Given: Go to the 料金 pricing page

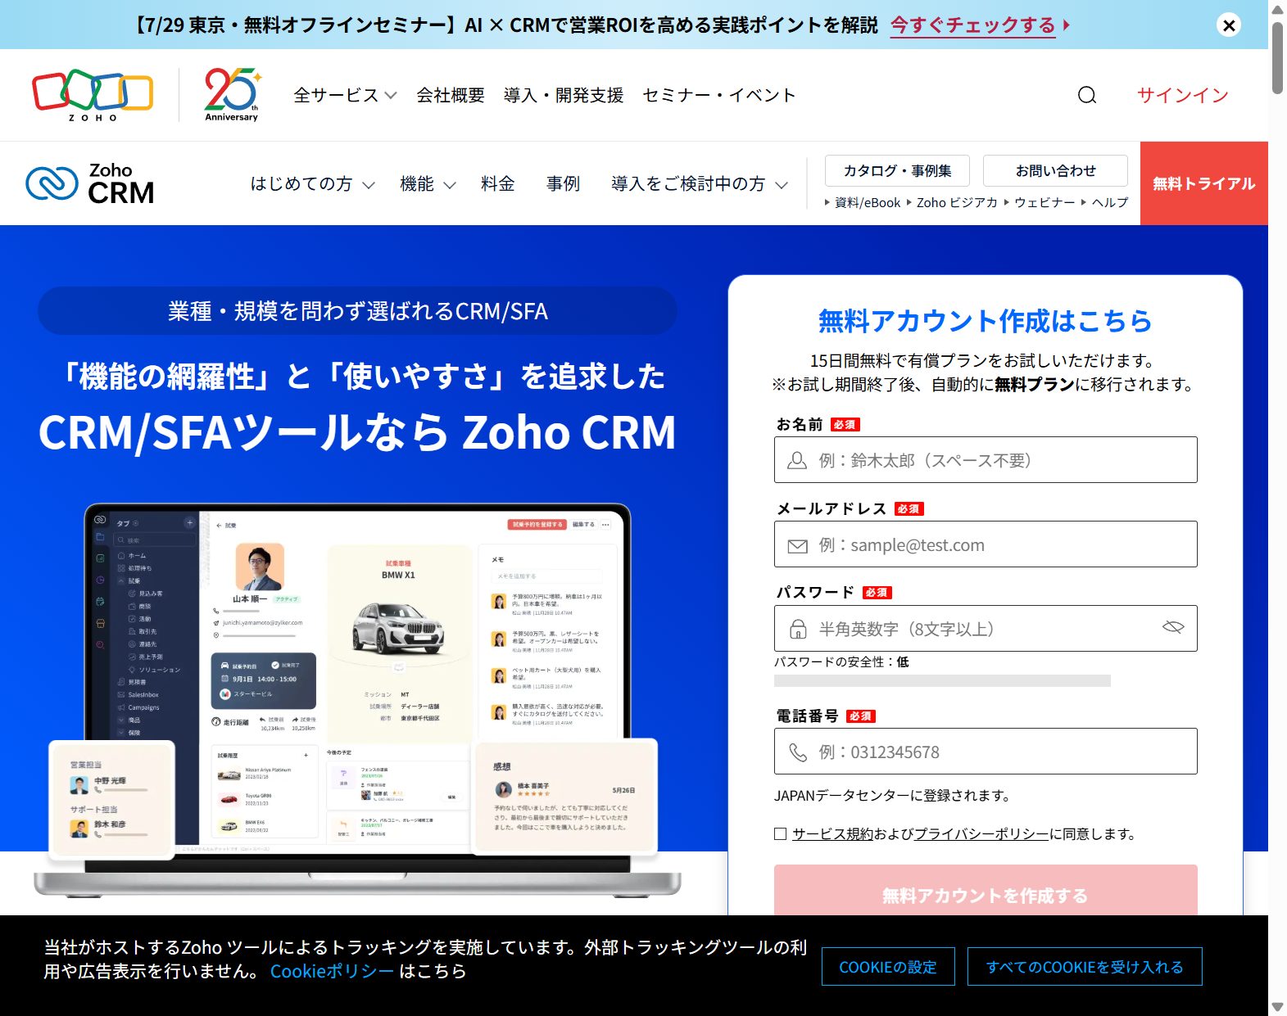Looking at the screenshot, I should pos(497,184).
